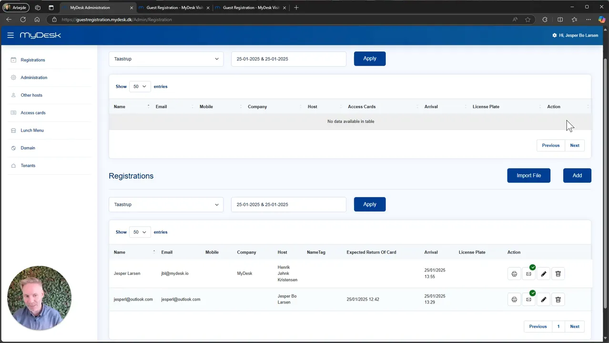Sort Registrations by Expected Return Of Card
Image resolution: width=609 pixels, height=343 pixels.
(371, 252)
